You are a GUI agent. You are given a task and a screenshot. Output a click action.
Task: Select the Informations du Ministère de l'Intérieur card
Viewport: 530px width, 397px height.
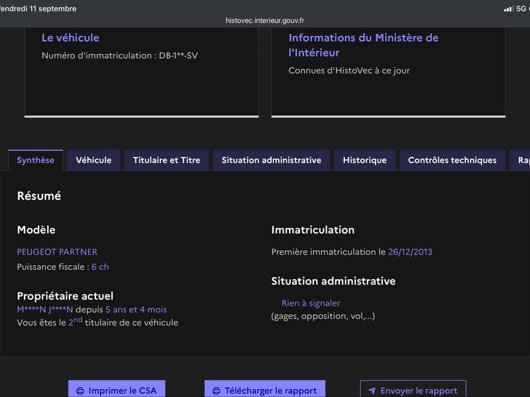point(388,72)
